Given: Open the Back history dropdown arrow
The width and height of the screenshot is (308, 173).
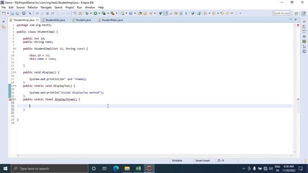Looking at the screenshot, I should (232, 13).
